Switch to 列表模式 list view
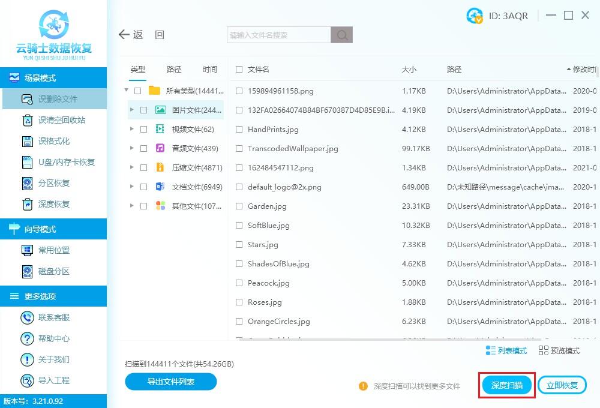The image size is (600, 408). pyautogui.click(x=506, y=350)
